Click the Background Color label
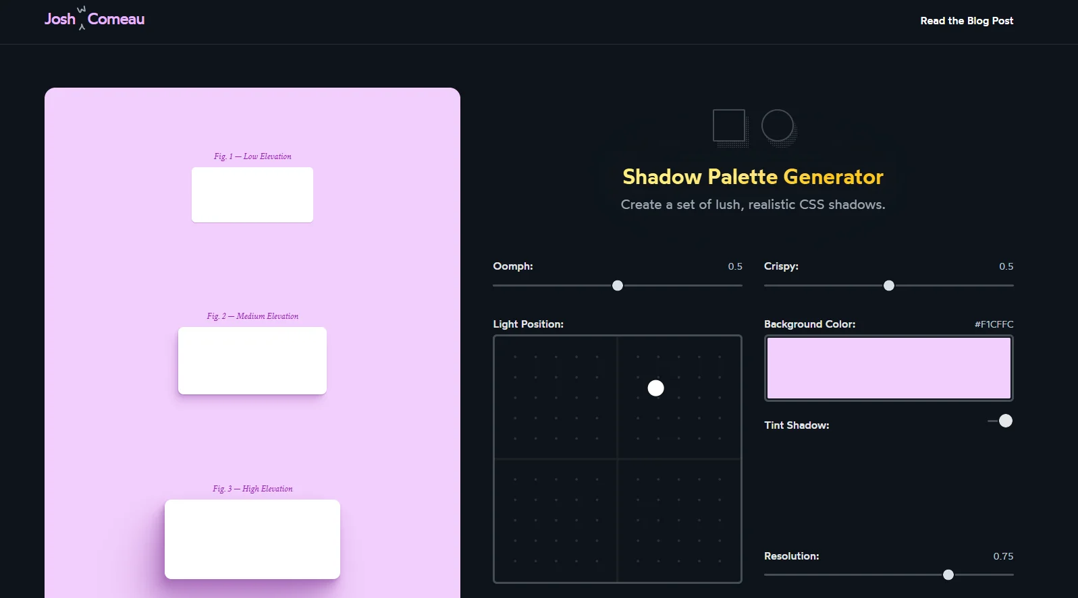This screenshot has height=598, width=1078. coord(809,324)
